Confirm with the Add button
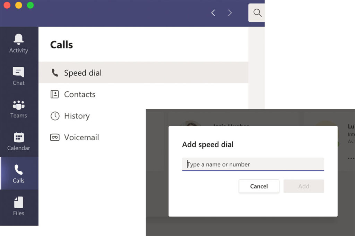This screenshot has height=236, width=355. click(x=304, y=186)
